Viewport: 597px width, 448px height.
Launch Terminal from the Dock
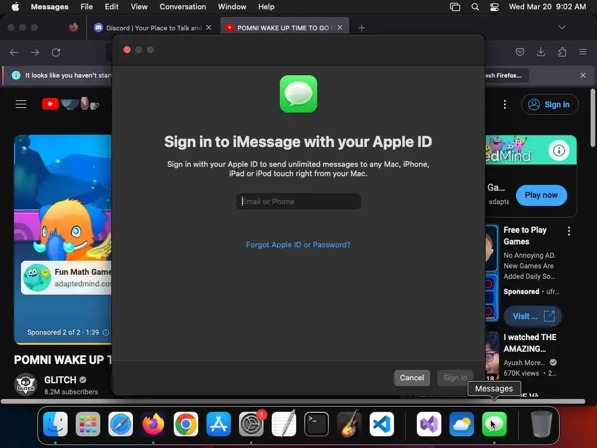click(x=317, y=423)
